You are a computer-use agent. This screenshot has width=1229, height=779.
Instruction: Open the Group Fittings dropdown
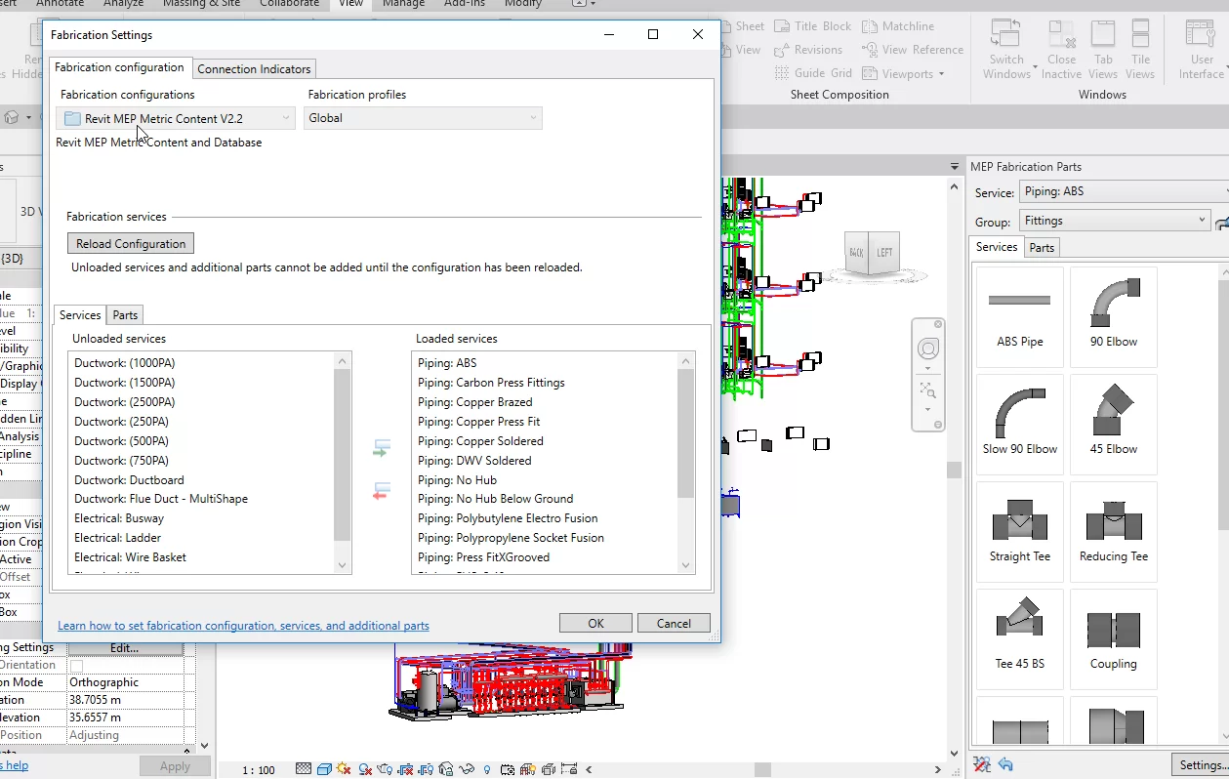1114,221
